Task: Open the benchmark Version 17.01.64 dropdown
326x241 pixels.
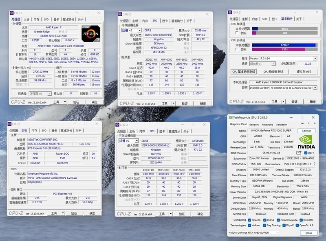Action: click(x=283, y=58)
